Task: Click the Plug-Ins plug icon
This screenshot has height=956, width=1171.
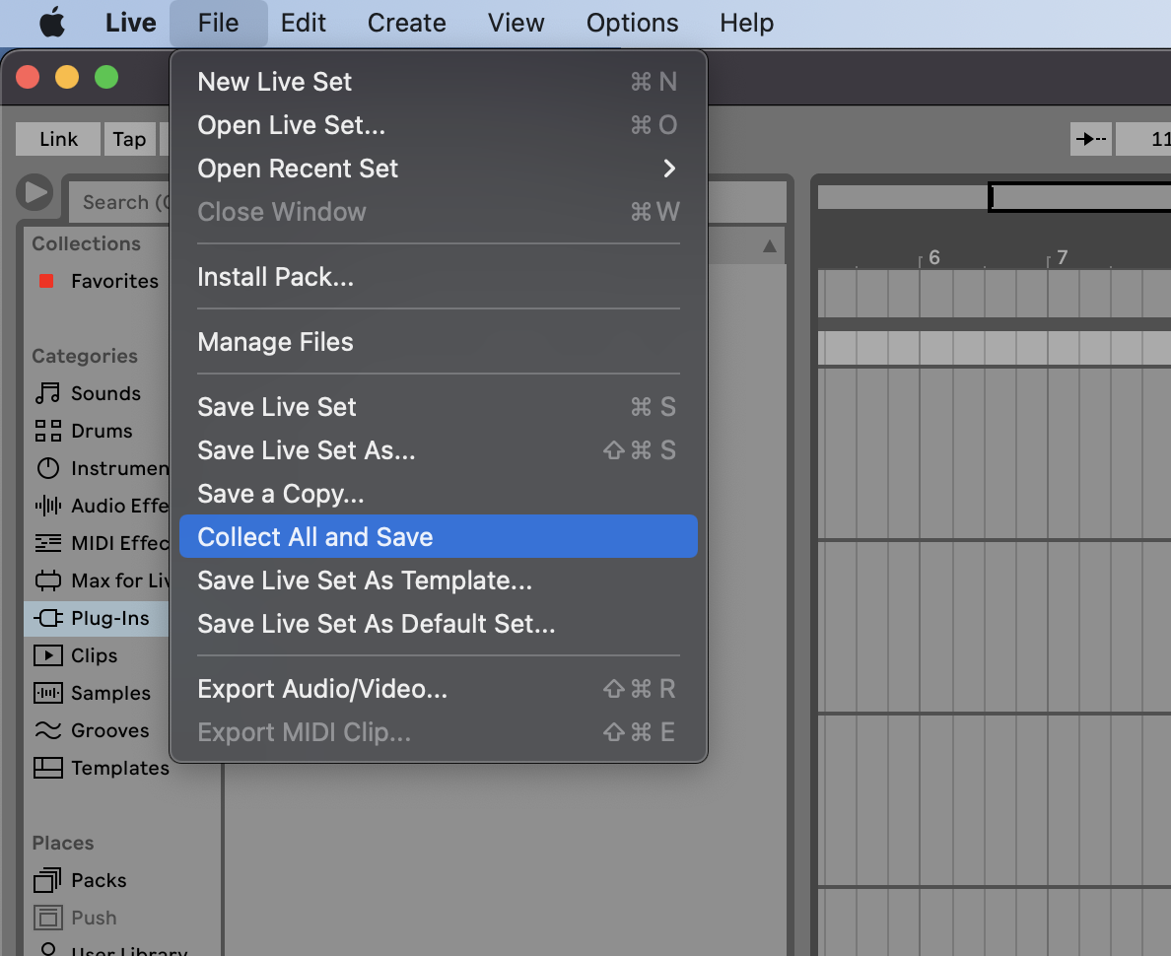Action: (x=47, y=618)
